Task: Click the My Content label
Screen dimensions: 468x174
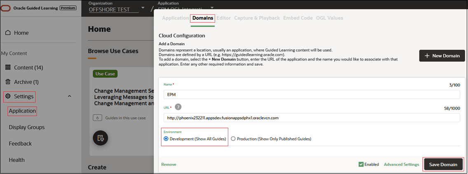Action: click(x=14, y=53)
